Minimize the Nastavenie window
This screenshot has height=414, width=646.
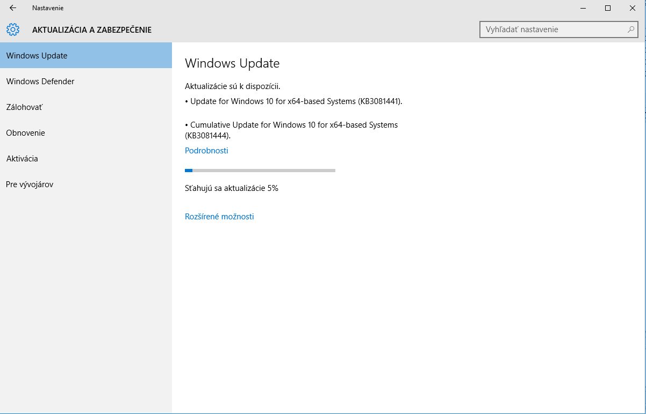click(x=583, y=8)
